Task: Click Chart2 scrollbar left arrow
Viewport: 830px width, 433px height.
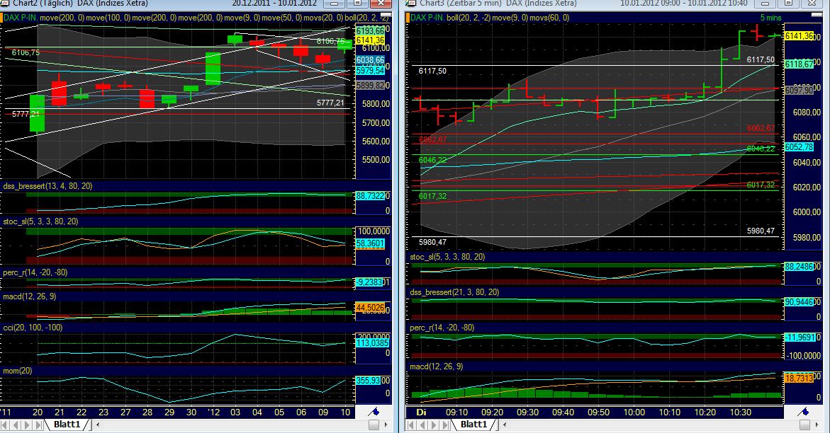Action: pos(97,425)
